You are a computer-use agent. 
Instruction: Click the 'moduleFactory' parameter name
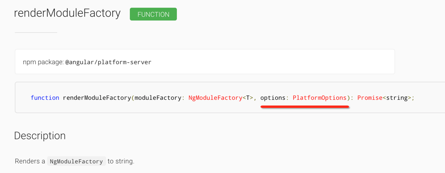point(158,98)
